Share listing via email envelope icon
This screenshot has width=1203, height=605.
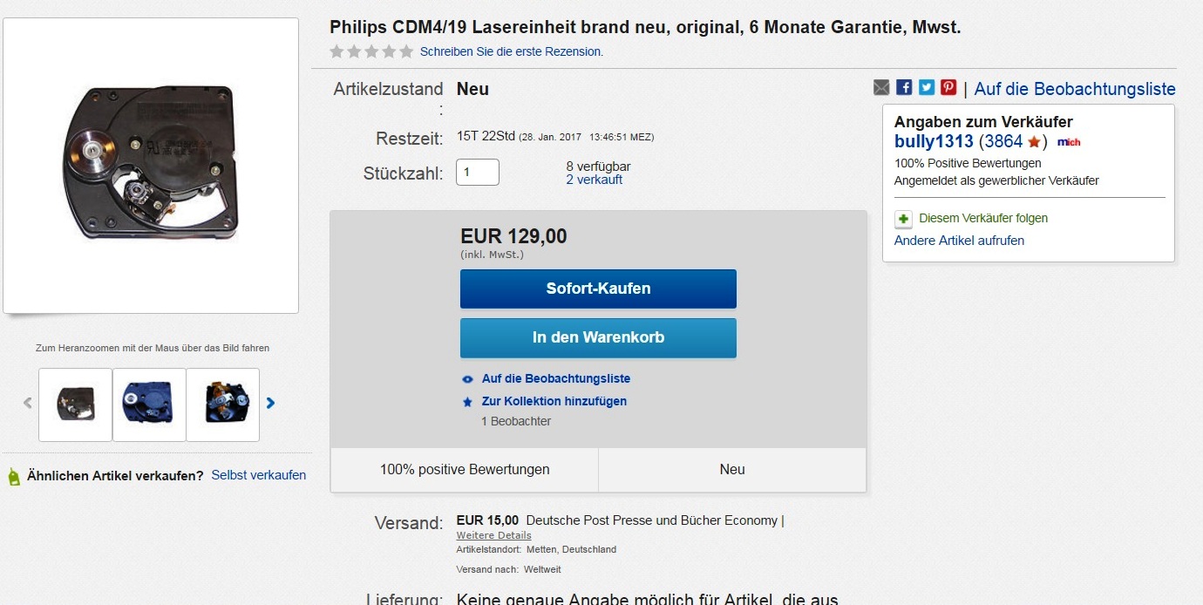point(881,87)
